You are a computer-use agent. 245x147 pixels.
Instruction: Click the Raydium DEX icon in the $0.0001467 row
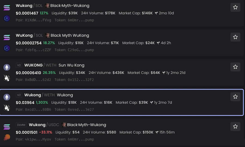(x=7, y=18)
